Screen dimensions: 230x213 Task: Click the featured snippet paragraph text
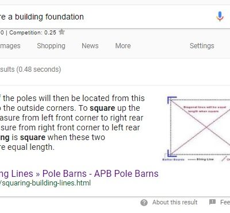(72, 123)
